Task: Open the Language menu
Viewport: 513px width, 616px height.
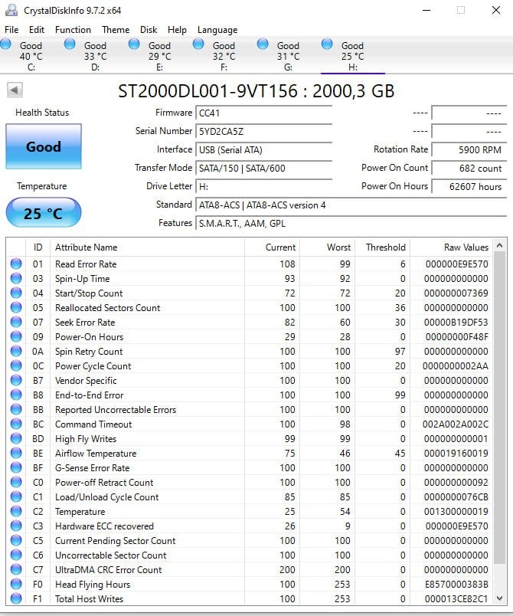Action: pyautogui.click(x=217, y=30)
